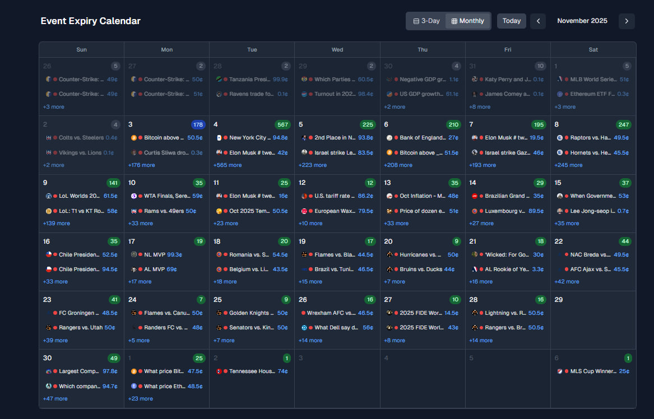Click the 49.5¢ price for NAC Breda
Screen dimensions: 654x419
[x=621, y=254]
